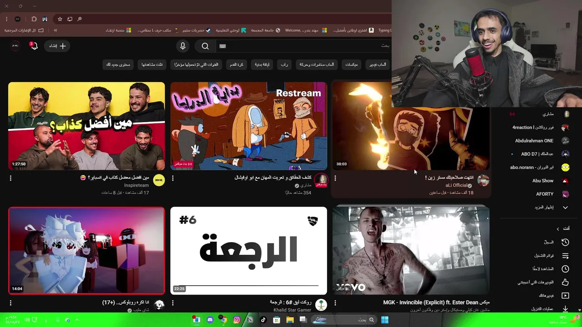This screenshot has width=582, height=327.
Task: Click the مشاري live channel avatar under video
Action: (x=321, y=180)
